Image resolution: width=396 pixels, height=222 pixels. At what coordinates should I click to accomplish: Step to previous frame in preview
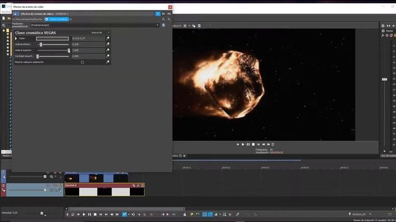[x=264, y=144]
